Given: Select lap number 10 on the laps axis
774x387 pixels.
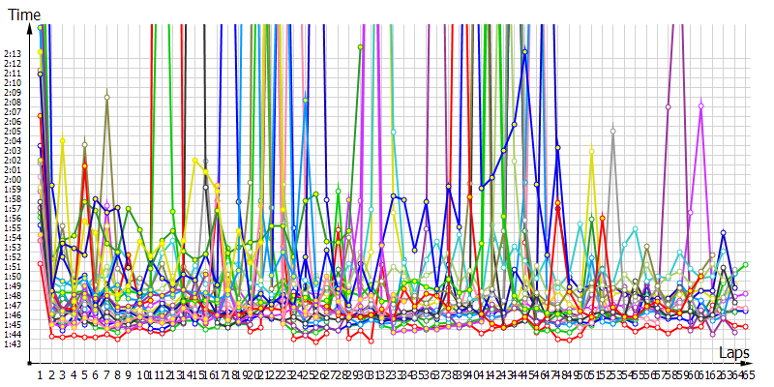Looking at the screenshot, I should [x=143, y=374].
